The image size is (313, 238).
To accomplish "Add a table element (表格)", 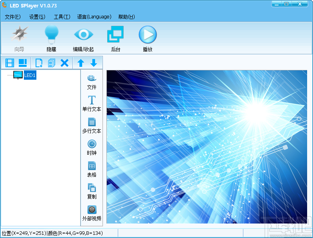I will [92, 170].
